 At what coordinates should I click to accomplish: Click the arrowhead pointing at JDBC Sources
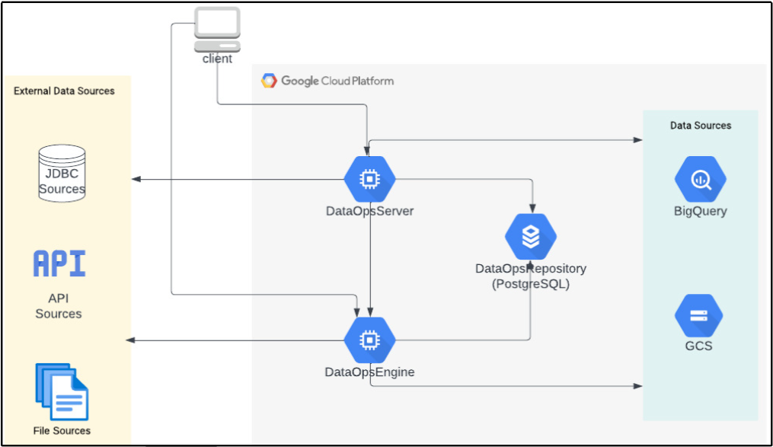pos(136,179)
